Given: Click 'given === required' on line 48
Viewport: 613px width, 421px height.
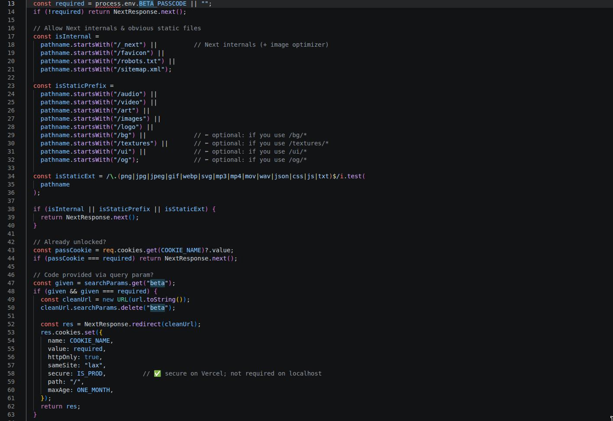Looking at the screenshot, I should click(x=113, y=291).
